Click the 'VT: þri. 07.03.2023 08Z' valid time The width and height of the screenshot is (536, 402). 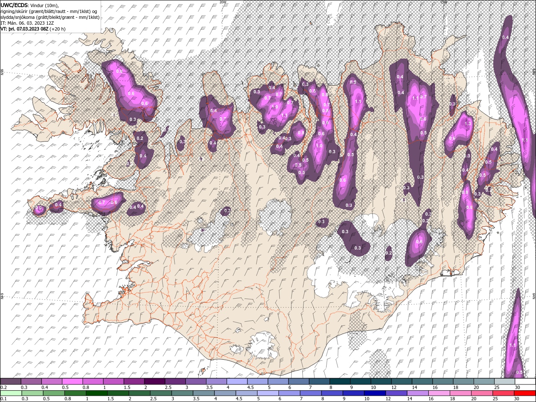pyautogui.click(x=24, y=29)
